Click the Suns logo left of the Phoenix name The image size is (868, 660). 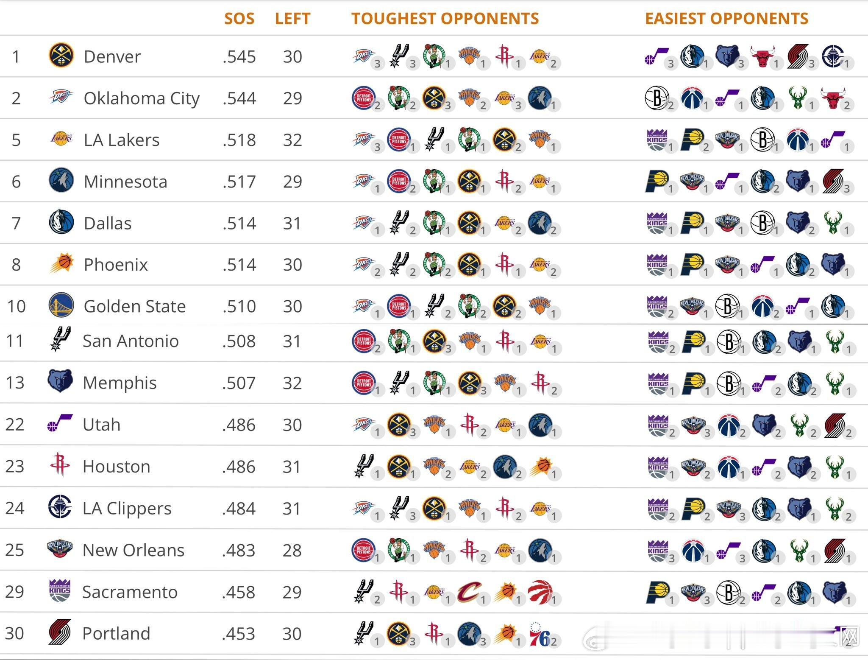coord(61,264)
